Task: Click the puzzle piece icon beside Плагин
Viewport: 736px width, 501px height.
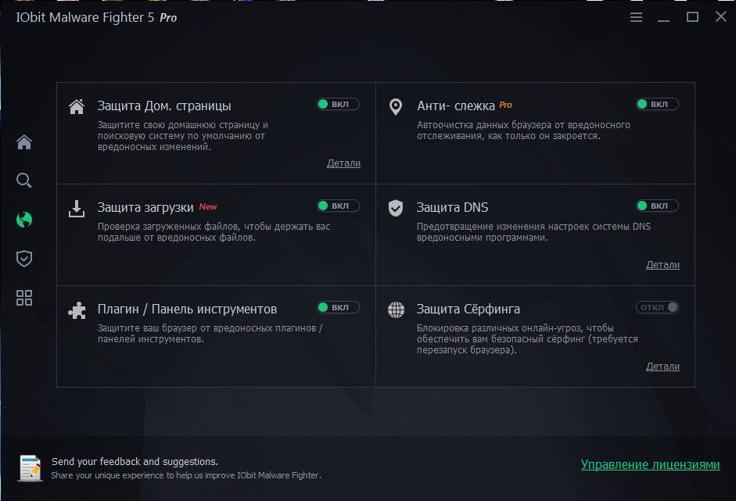Action: (x=77, y=310)
